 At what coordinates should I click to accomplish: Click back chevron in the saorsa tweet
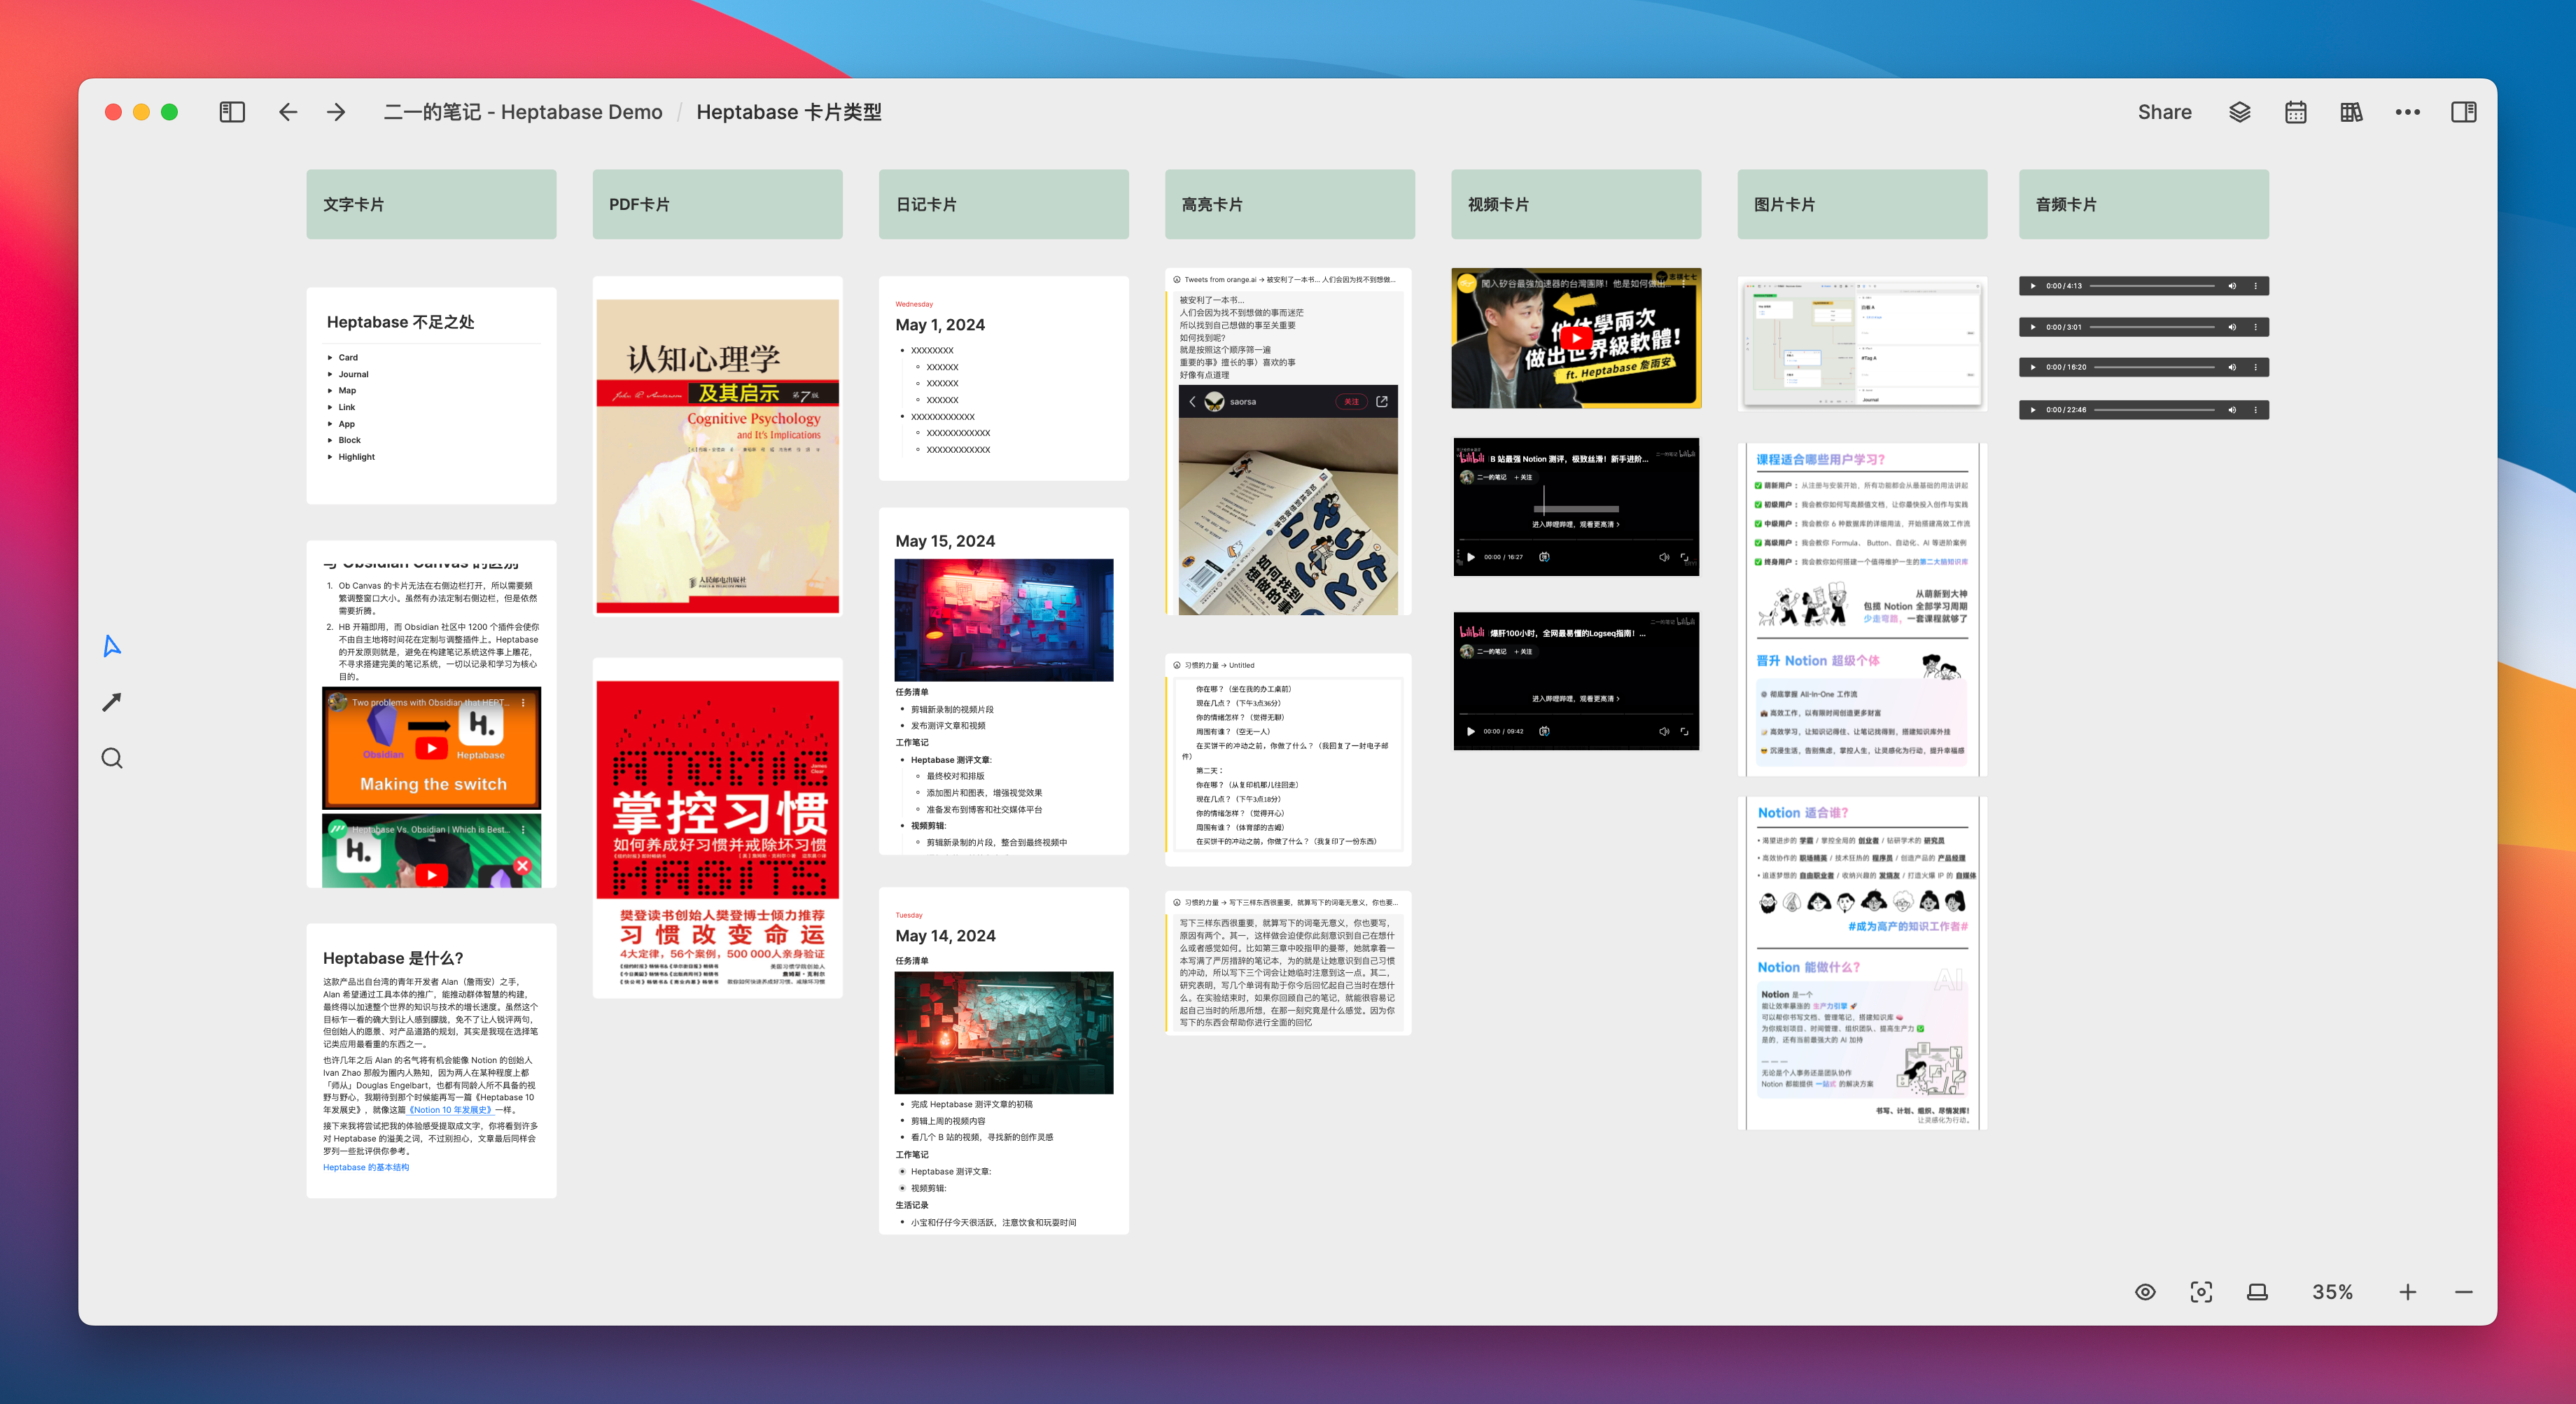click(x=1192, y=401)
